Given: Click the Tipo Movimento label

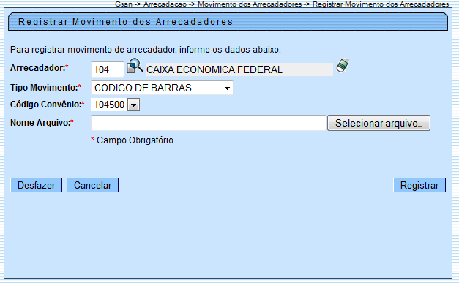Looking at the screenshot, I should (45, 88).
